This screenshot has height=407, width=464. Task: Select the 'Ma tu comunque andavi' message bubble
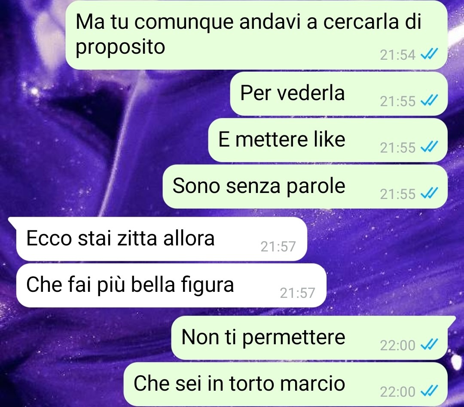(x=256, y=35)
